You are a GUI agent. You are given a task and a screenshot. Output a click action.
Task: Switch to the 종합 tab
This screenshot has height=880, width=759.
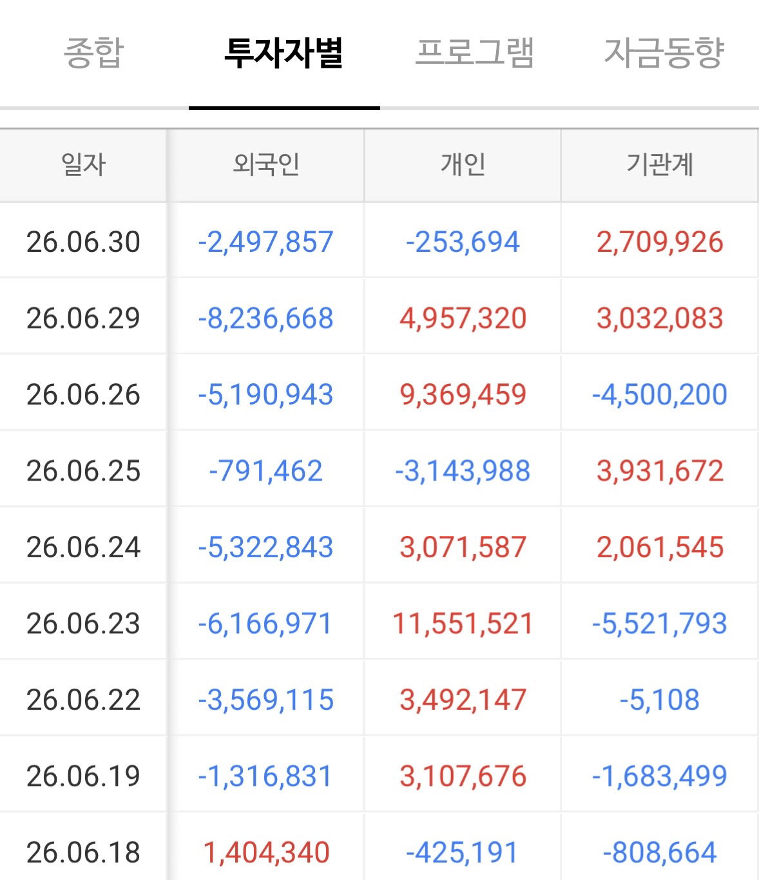pyautogui.click(x=93, y=53)
